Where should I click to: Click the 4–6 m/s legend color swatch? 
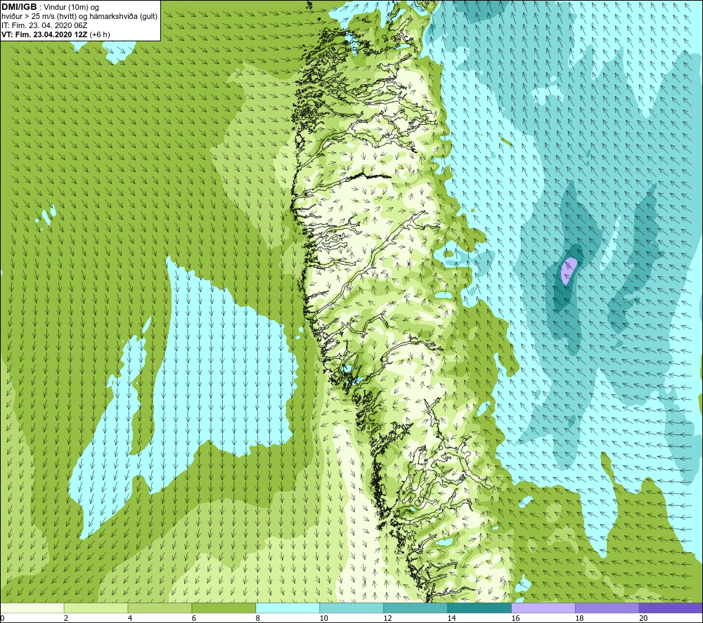160,608
